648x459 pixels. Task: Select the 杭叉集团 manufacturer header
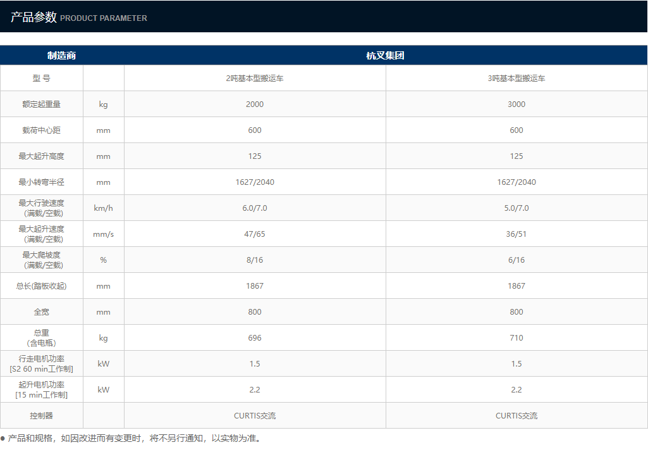tap(385, 56)
